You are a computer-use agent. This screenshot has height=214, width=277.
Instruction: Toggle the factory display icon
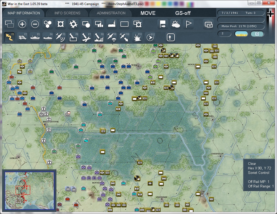(112, 24)
